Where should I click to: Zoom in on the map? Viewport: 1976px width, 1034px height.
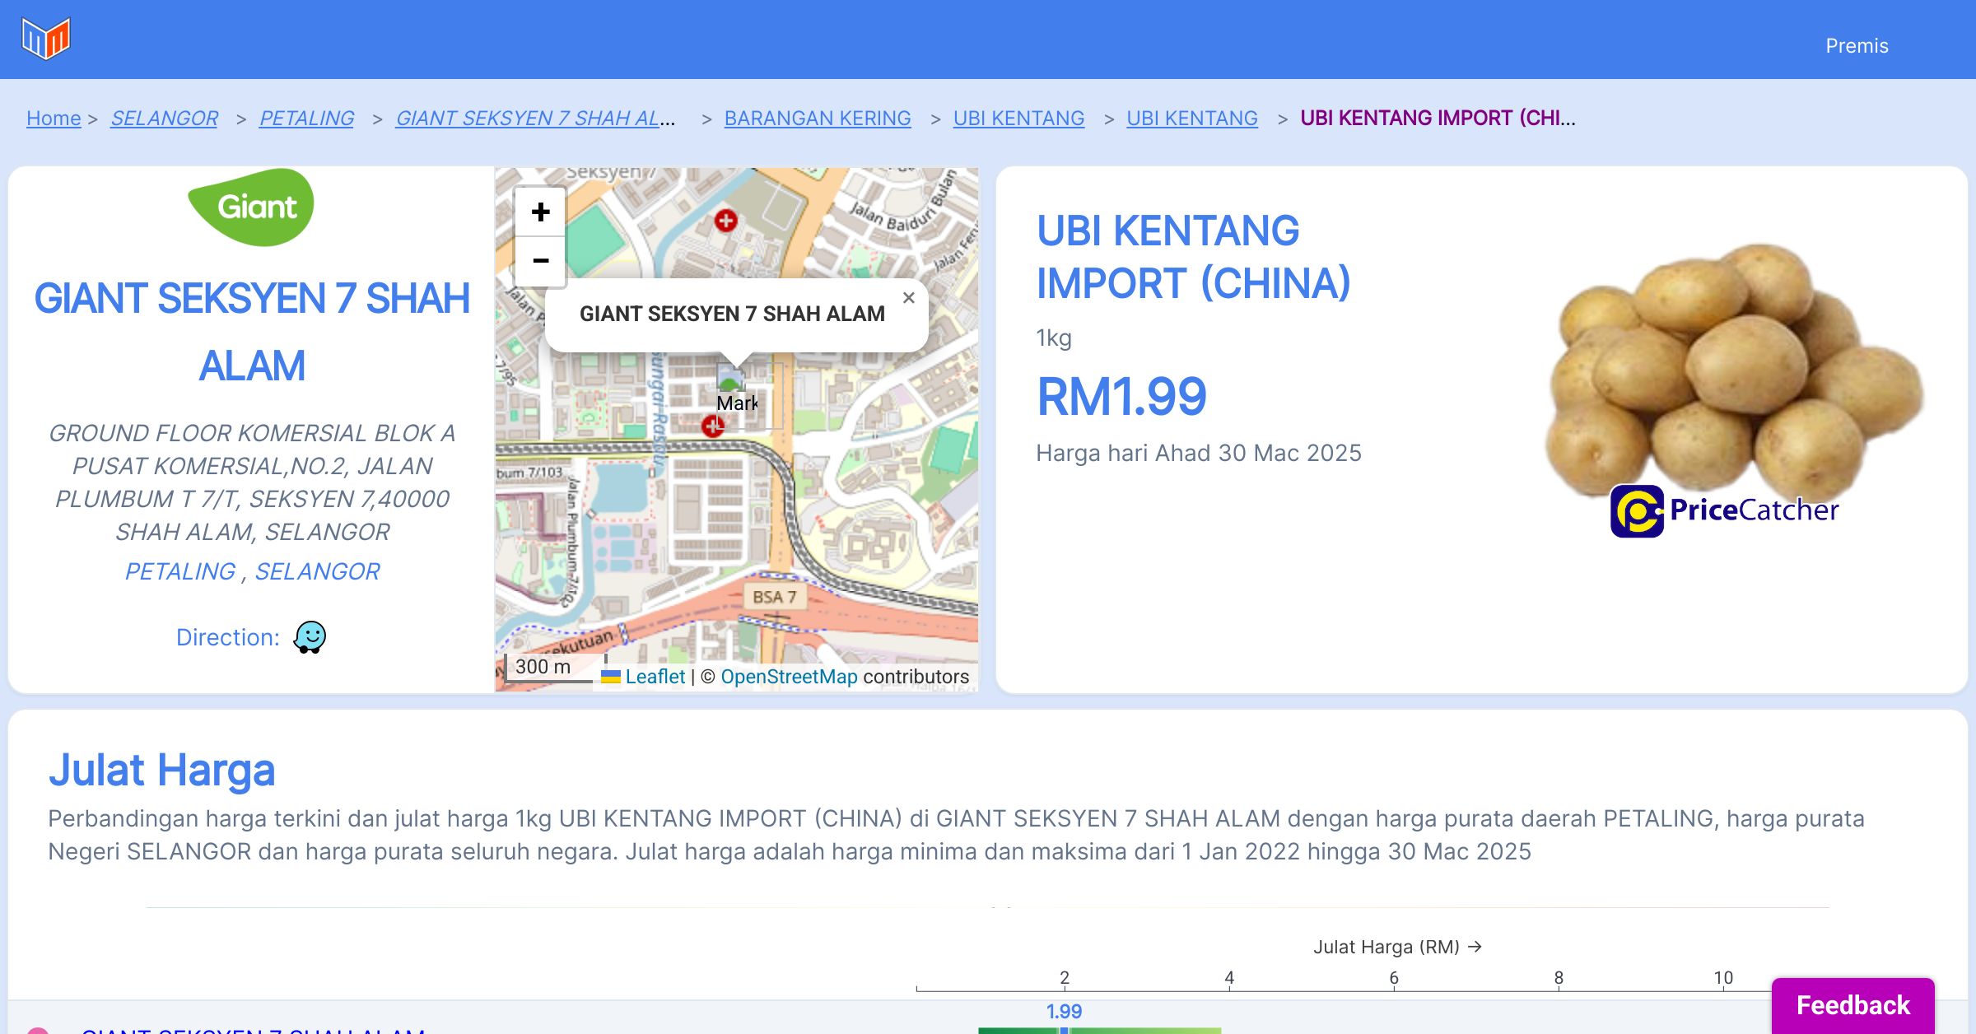540,212
